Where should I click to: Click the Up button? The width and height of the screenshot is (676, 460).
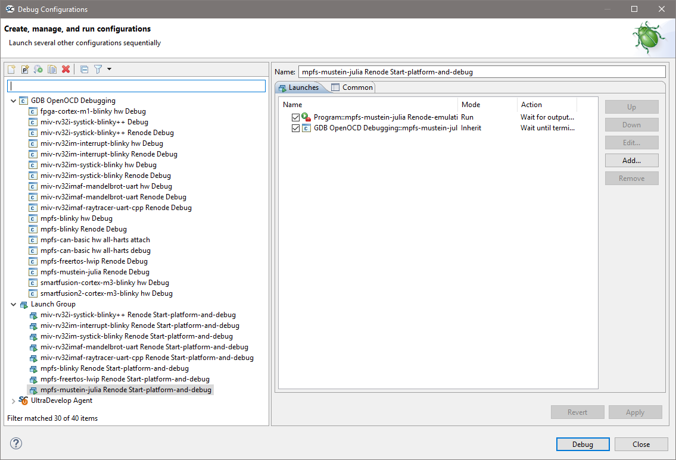click(x=631, y=107)
